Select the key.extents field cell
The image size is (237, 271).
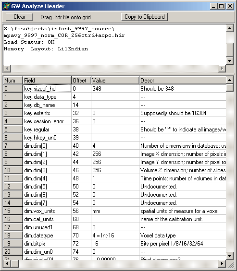47,113
